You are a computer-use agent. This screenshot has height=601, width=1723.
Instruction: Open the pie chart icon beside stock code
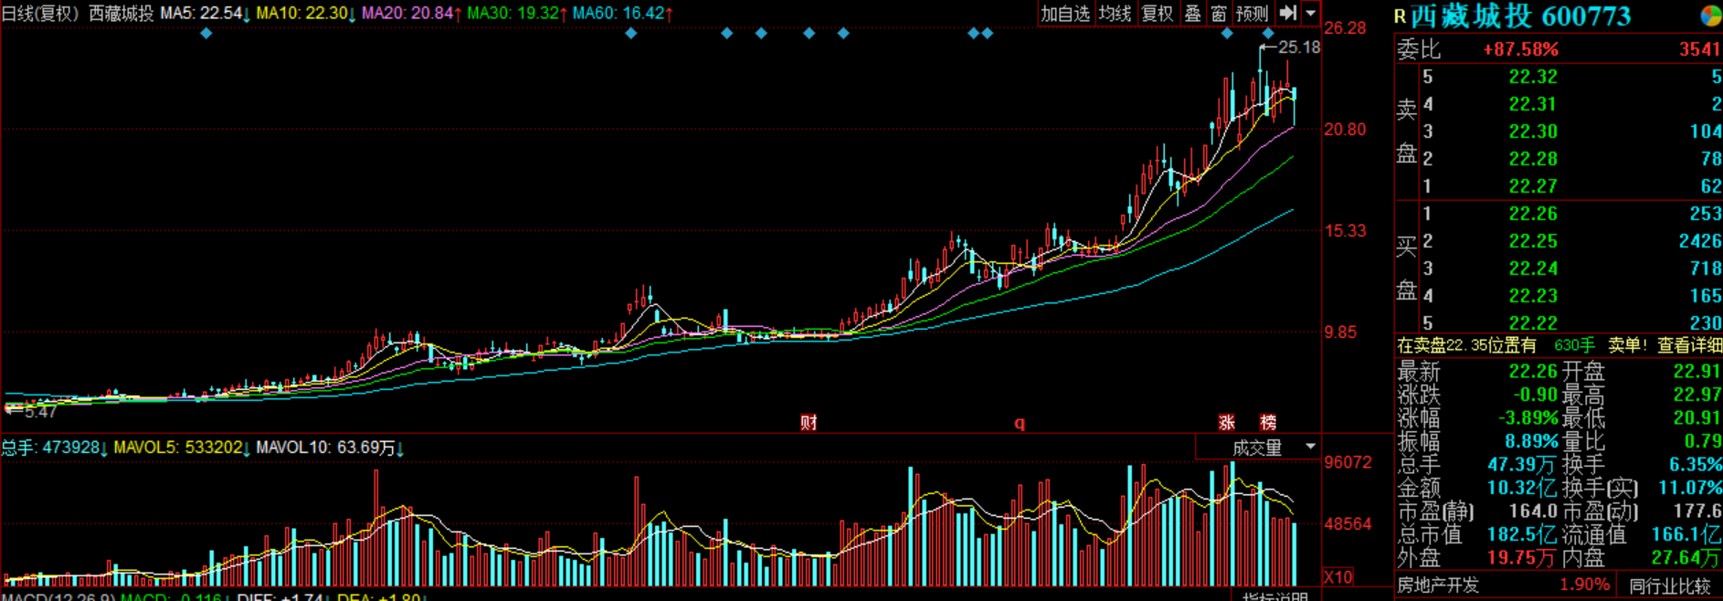click(1710, 16)
